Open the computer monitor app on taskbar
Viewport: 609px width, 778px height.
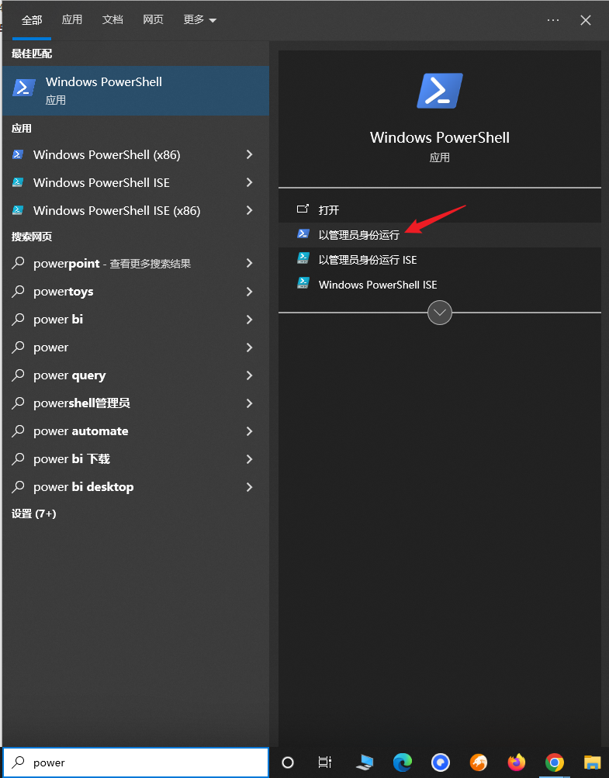click(x=365, y=762)
